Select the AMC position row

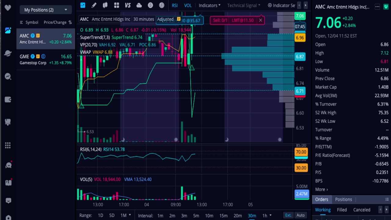coord(46,39)
